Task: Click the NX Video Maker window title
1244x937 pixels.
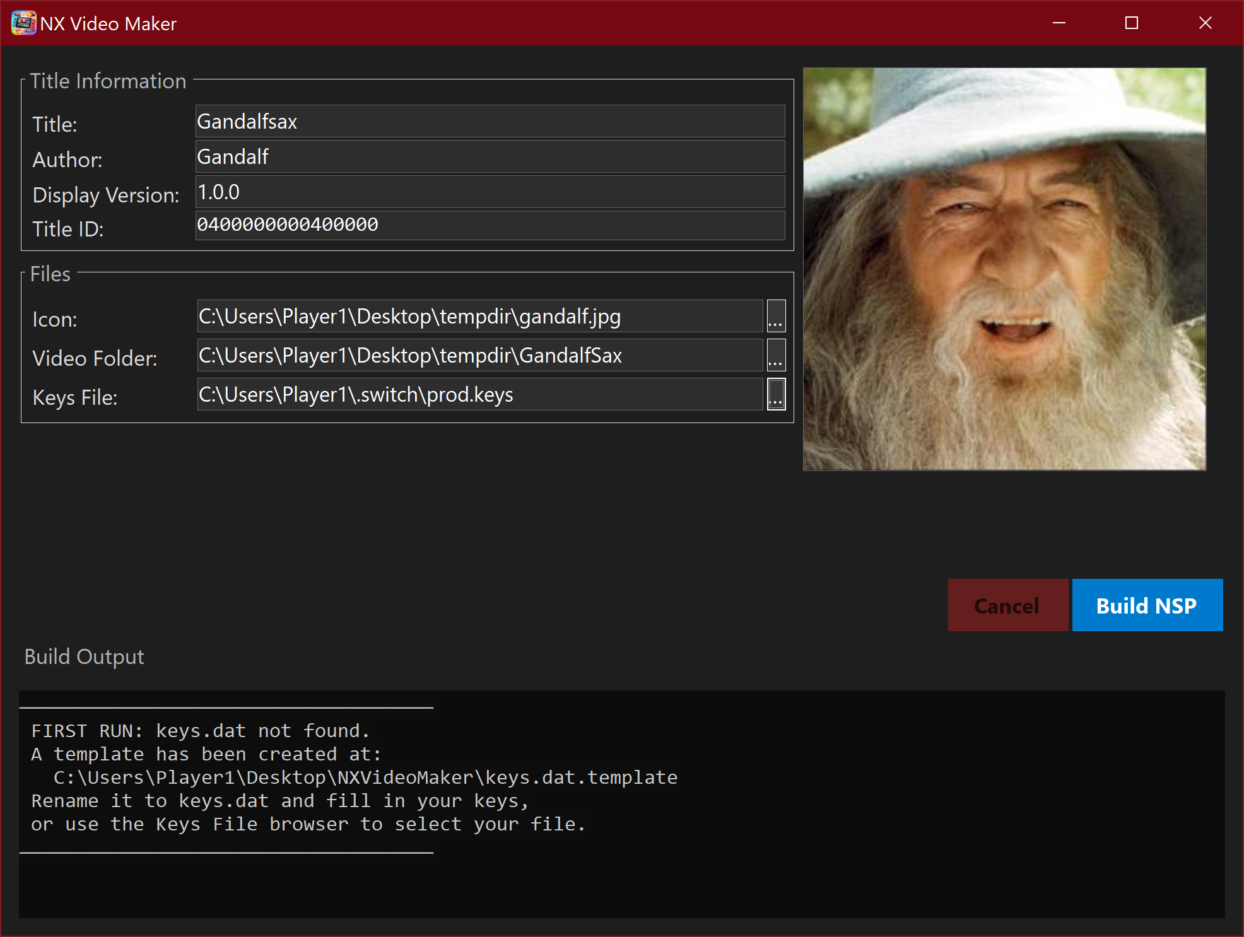Action: click(x=108, y=23)
